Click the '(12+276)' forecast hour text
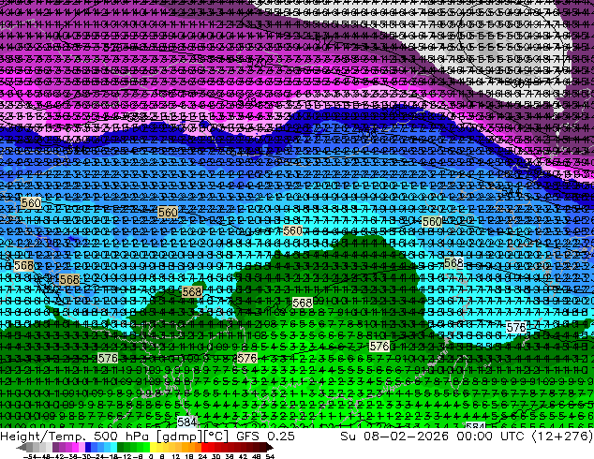 [562, 436]
